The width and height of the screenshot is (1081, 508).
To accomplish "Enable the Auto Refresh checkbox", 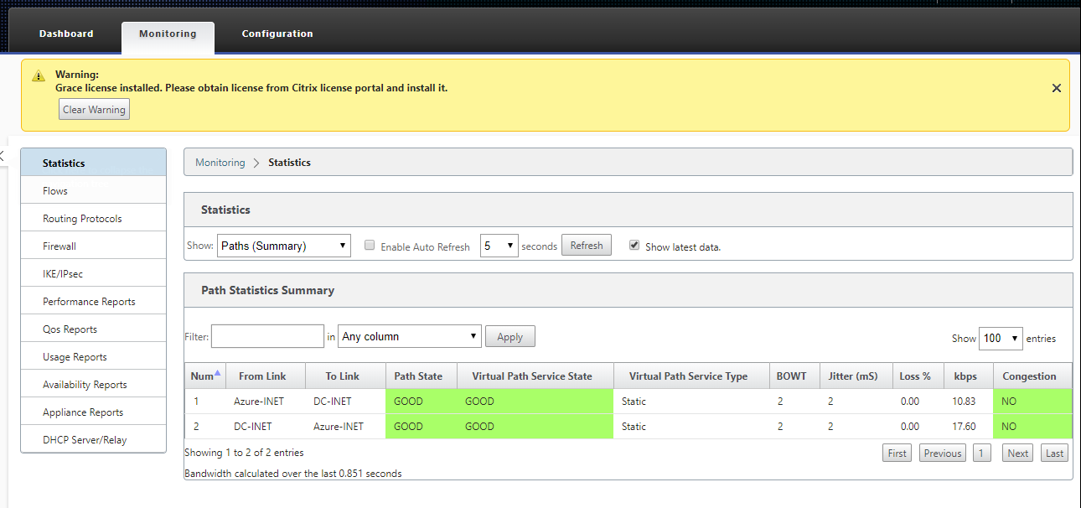I will pos(370,246).
